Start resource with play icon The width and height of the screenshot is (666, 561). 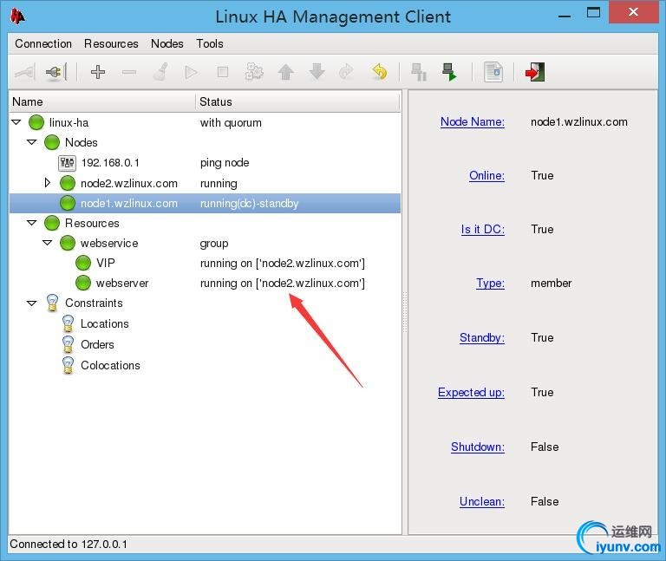coord(192,72)
